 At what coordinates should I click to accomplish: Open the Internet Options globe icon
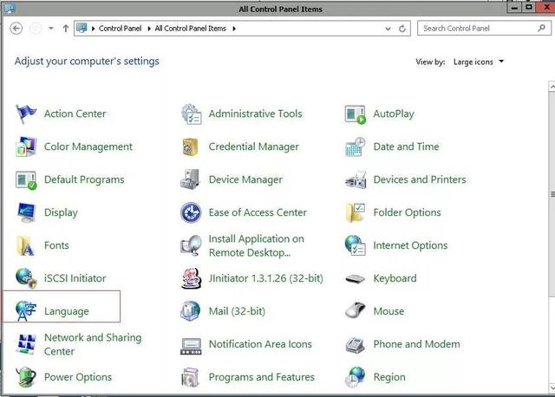pyautogui.click(x=355, y=245)
